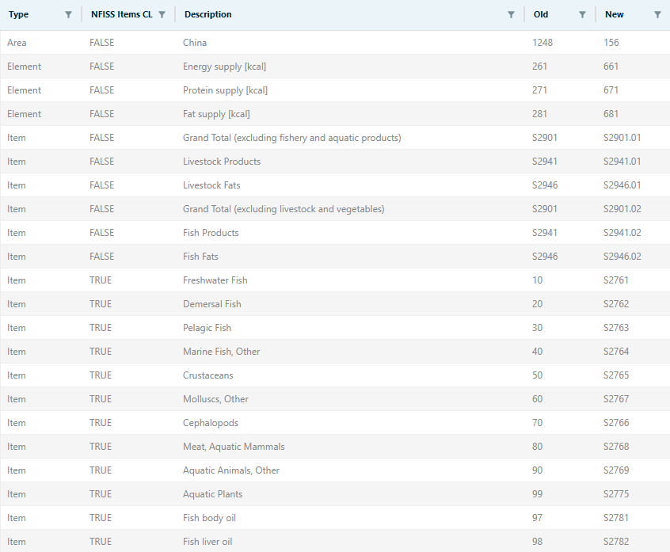The width and height of the screenshot is (670, 552).
Task: Click the Freshwater Fish description cell
Action: pyautogui.click(x=215, y=280)
